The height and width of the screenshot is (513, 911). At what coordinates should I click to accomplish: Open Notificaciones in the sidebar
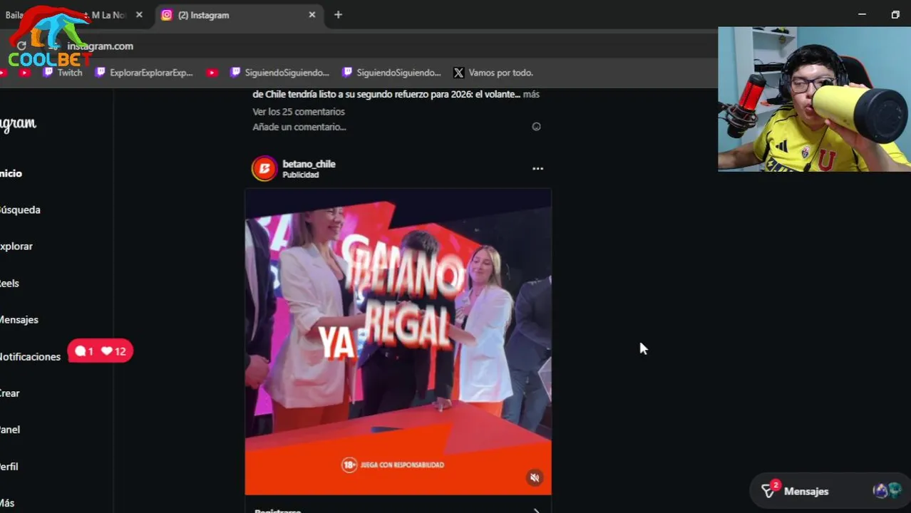[31, 356]
